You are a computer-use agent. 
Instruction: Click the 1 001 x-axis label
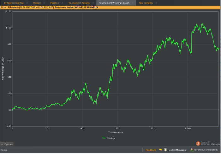click(x=188, y=128)
